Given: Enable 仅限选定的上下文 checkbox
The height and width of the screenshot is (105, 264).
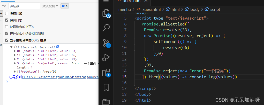Looking at the screenshot, I should 7,27.
